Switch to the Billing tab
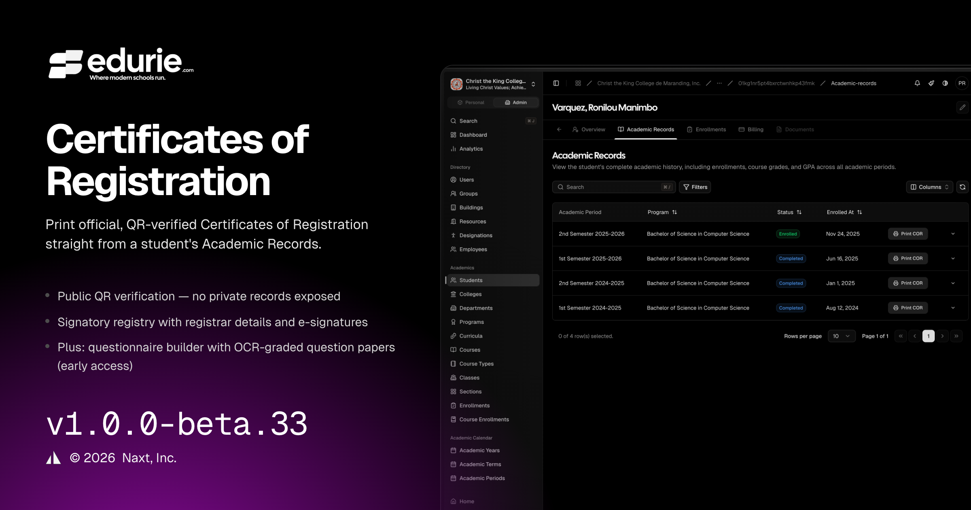The height and width of the screenshot is (510, 971). point(751,130)
